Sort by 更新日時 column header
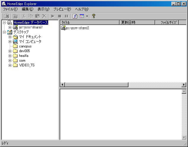188x147 pixels. click(x=137, y=23)
